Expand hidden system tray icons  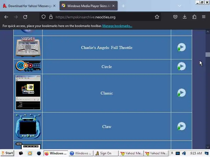(172, 153)
